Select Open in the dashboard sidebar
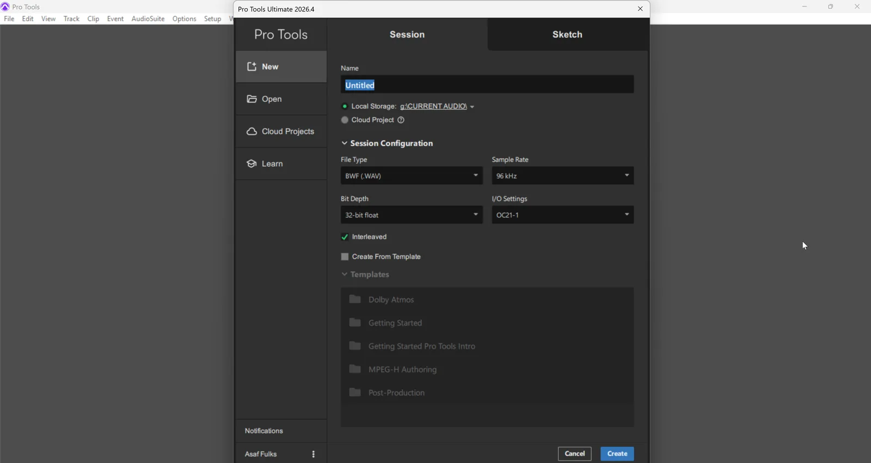Screen dimensions: 871x463 (x=281, y=99)
